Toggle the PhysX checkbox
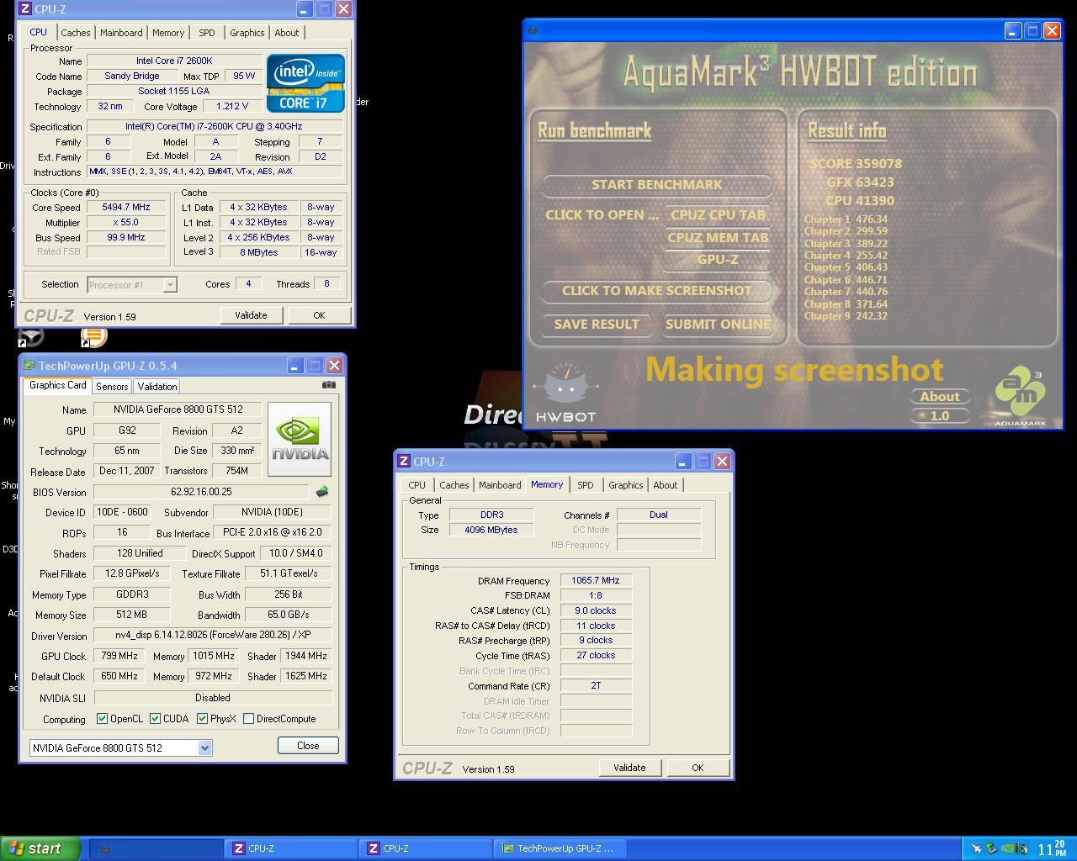 pos(202,718)
